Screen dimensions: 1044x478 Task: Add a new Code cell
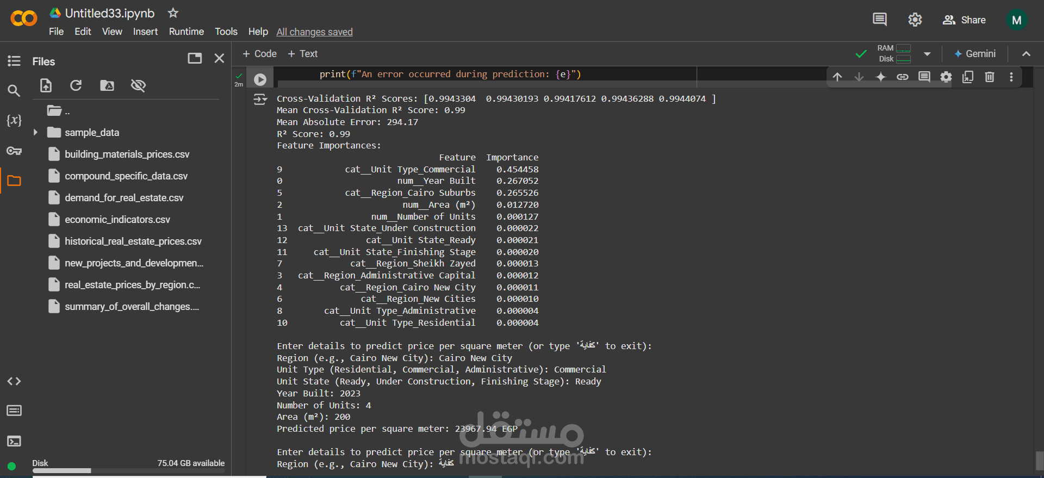(259, 54)
